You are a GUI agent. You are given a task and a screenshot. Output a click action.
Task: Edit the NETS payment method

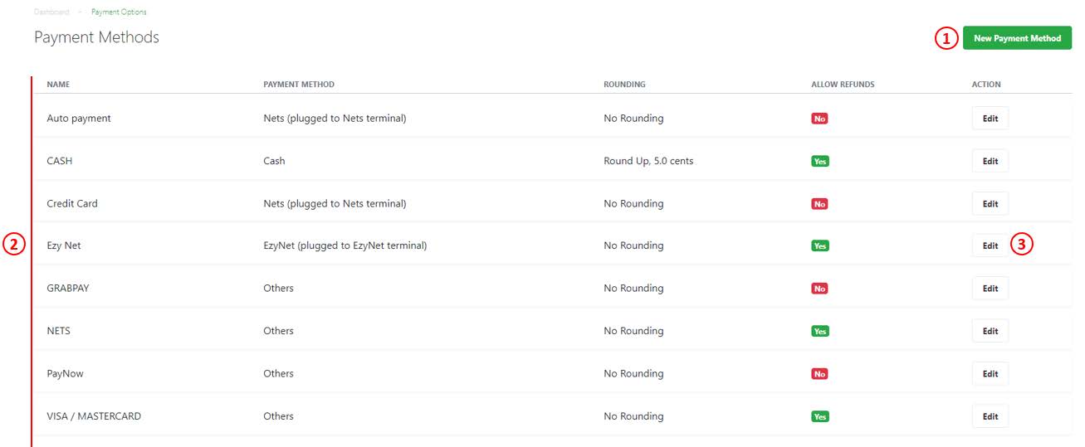[990, 331]
